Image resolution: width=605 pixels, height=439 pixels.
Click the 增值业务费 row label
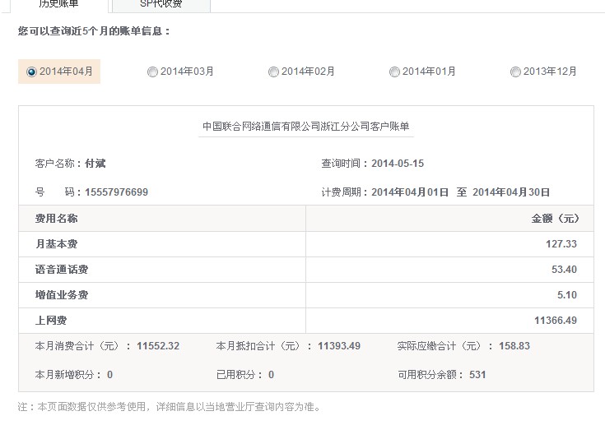61,295
